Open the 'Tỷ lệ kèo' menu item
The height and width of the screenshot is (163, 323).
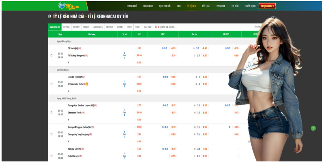coord(192,6)
